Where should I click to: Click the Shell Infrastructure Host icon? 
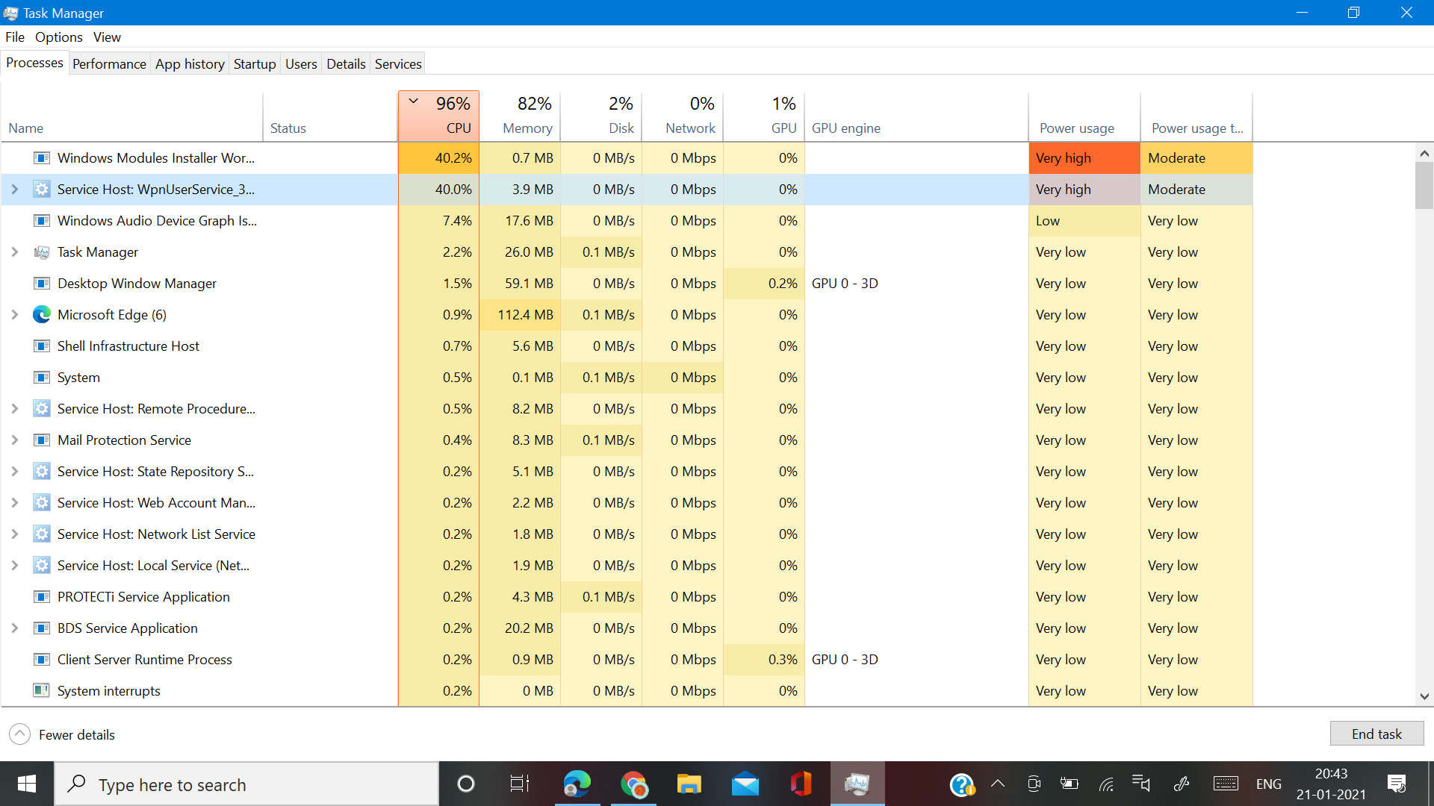click(42, 346)
